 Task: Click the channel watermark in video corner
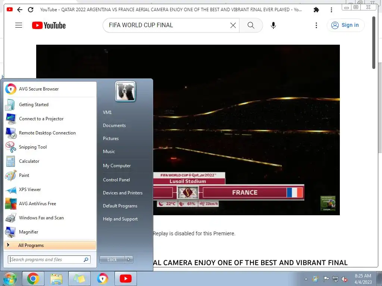coord(328,203)
